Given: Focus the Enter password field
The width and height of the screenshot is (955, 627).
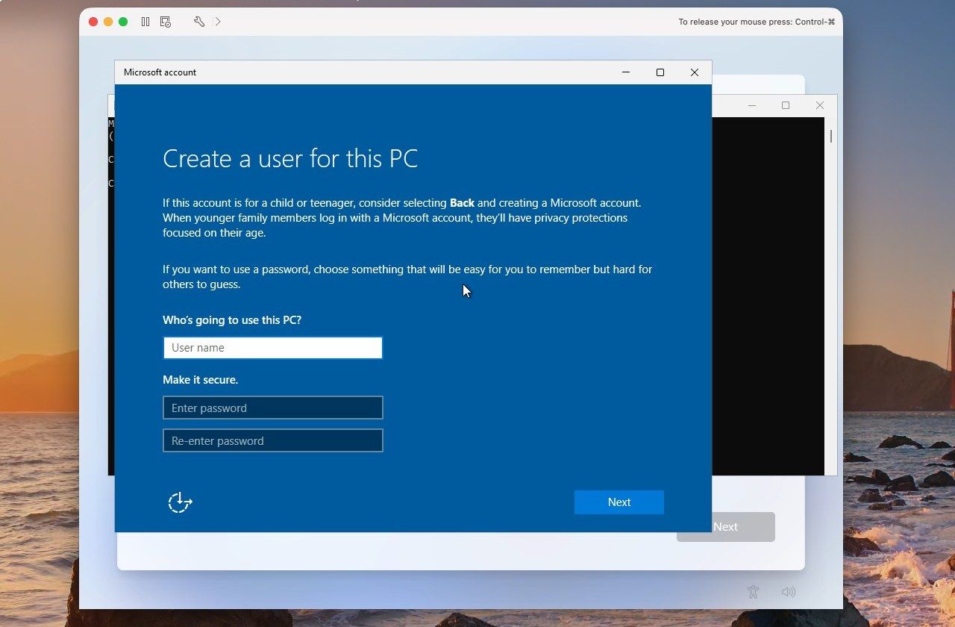Looking at the screenshot, I should pos(273,408).
